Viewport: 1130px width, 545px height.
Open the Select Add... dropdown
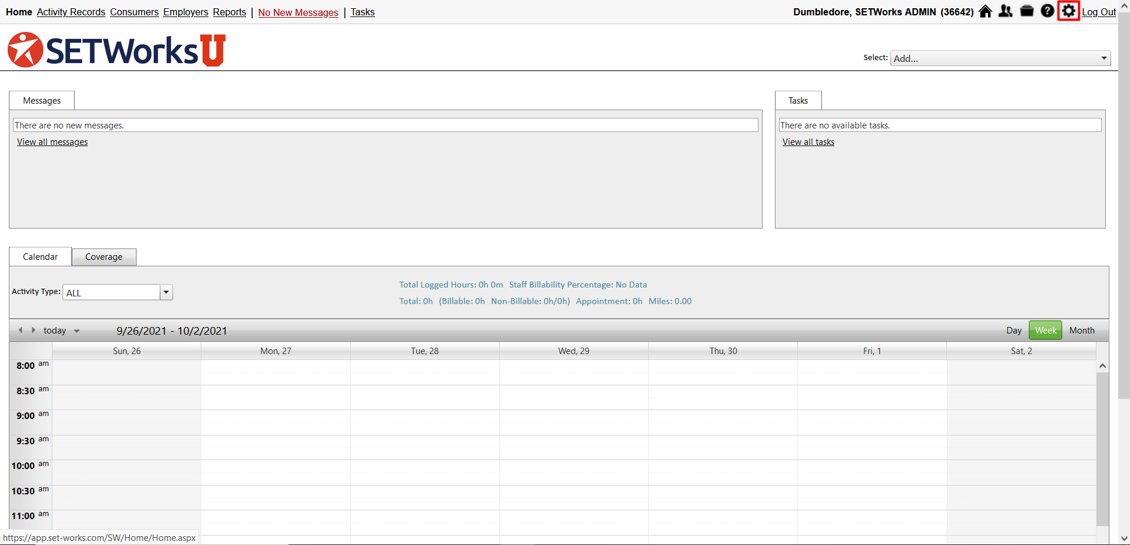pos(1000,58)
